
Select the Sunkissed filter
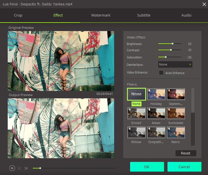pos(176,113)
